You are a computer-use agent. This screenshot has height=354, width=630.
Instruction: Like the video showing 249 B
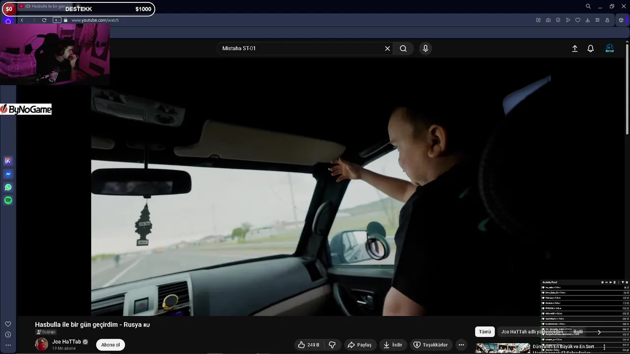tap(309, 345)
